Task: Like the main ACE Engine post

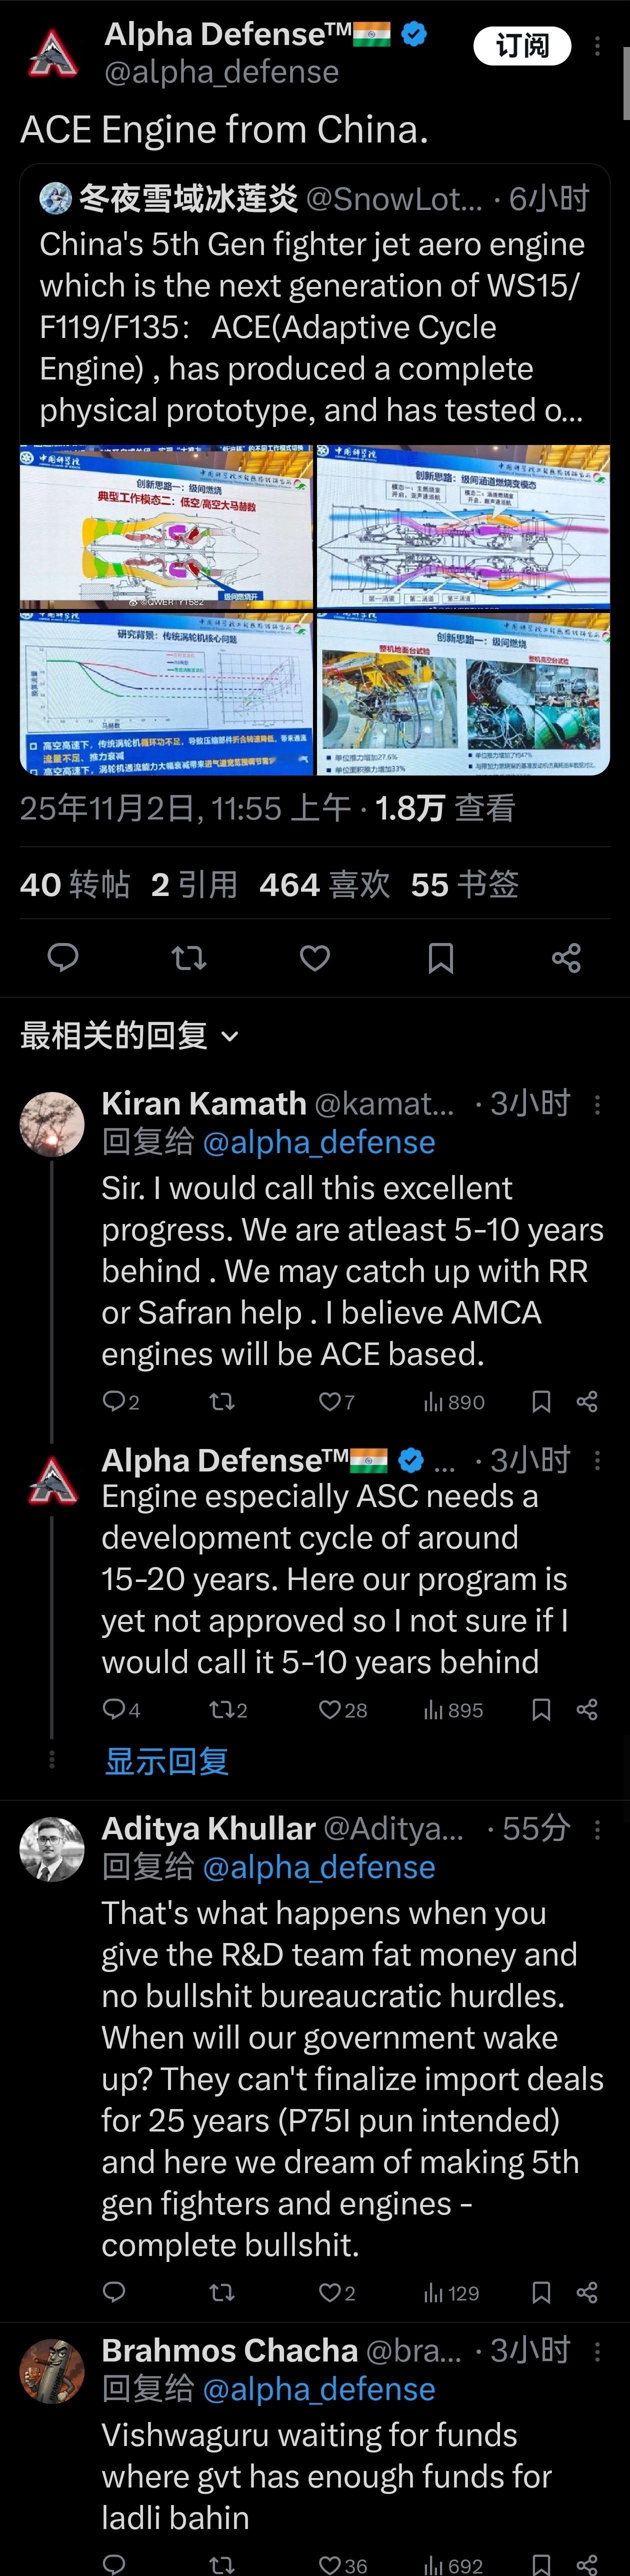Action: [315, 958]
